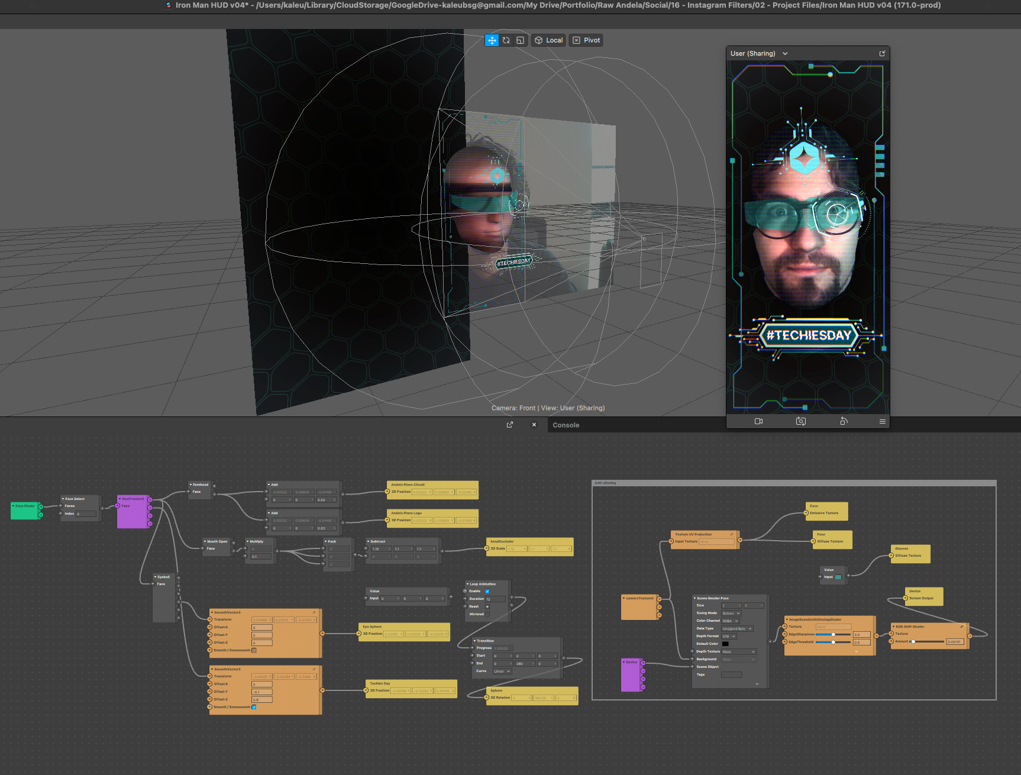Image resolution: width=1021 pixels, height=775 pixels.
Task: Toggle Loop Animation Mirrored checkbox
Action: [487, 614]
